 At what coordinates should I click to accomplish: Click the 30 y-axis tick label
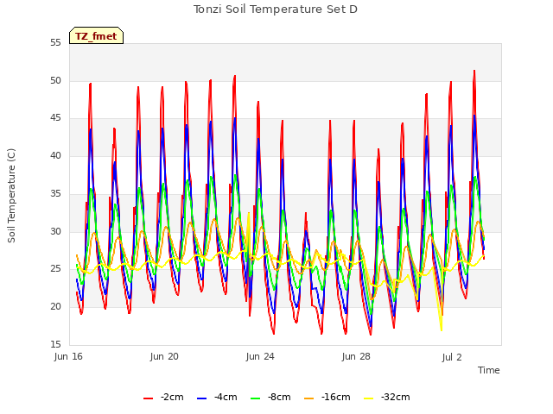click(55, 231)
